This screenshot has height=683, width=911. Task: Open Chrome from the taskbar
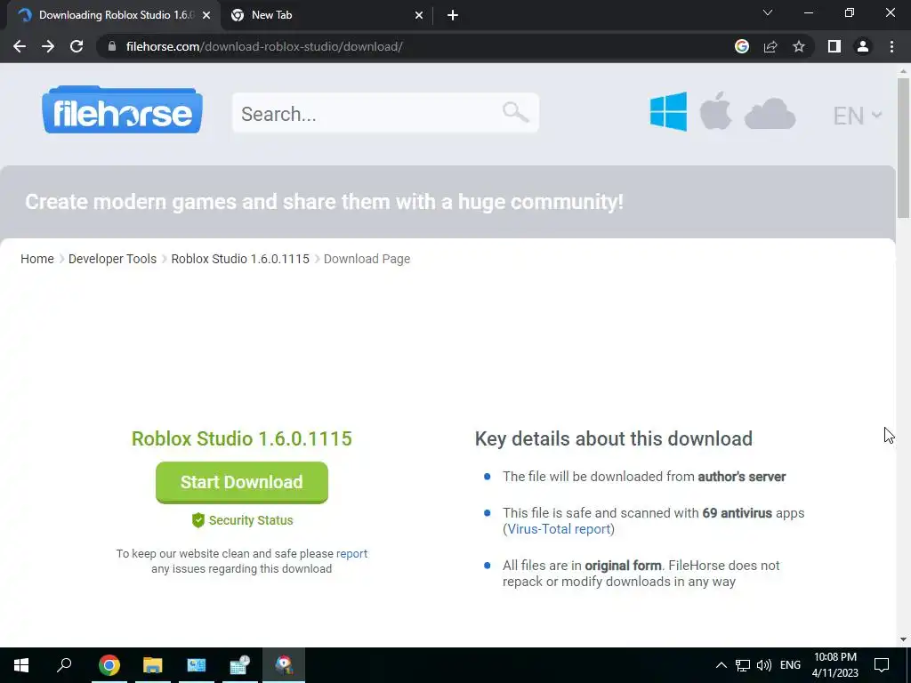coord(109,665)
